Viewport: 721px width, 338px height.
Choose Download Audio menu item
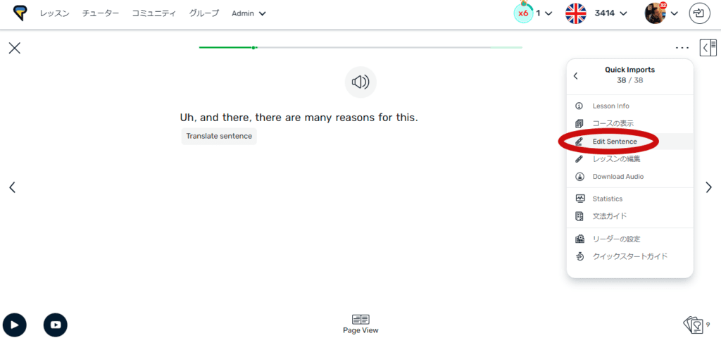click(x=617, y=177)
